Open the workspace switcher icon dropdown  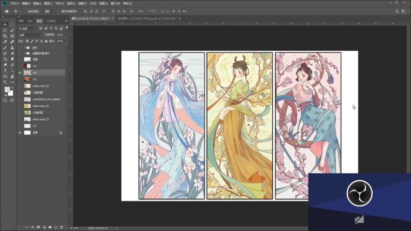click(404, 11)
